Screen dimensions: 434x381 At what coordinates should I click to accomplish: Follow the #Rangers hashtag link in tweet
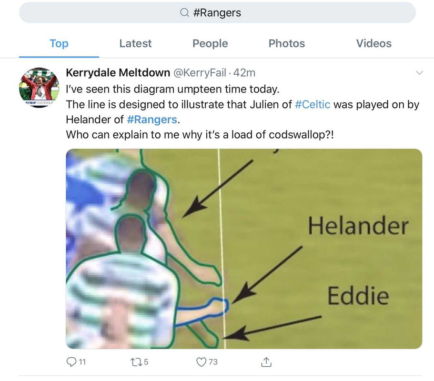coord(152,120)
